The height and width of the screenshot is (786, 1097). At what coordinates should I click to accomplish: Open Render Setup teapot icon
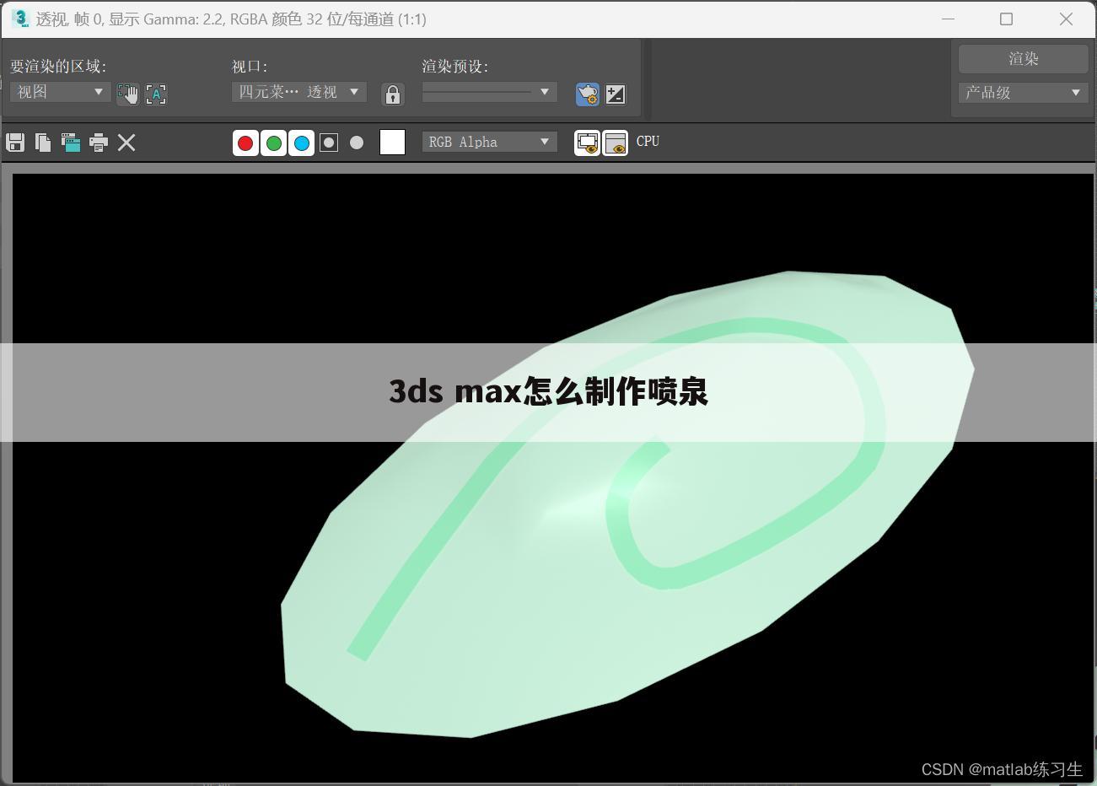[x=588, y=94]
